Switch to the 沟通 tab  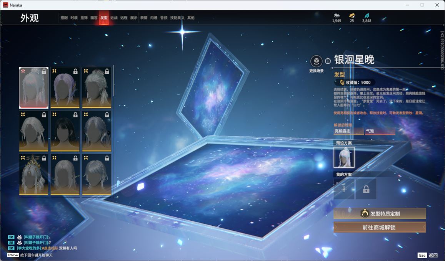[x=154, y=18]
